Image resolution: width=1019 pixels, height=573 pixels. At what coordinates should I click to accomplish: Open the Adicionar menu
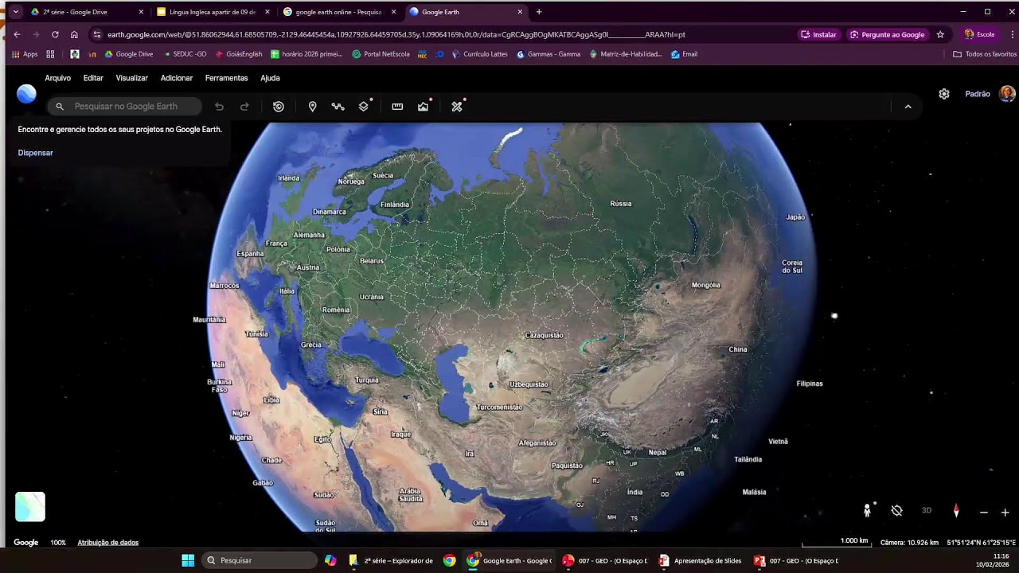coord(177,78)
